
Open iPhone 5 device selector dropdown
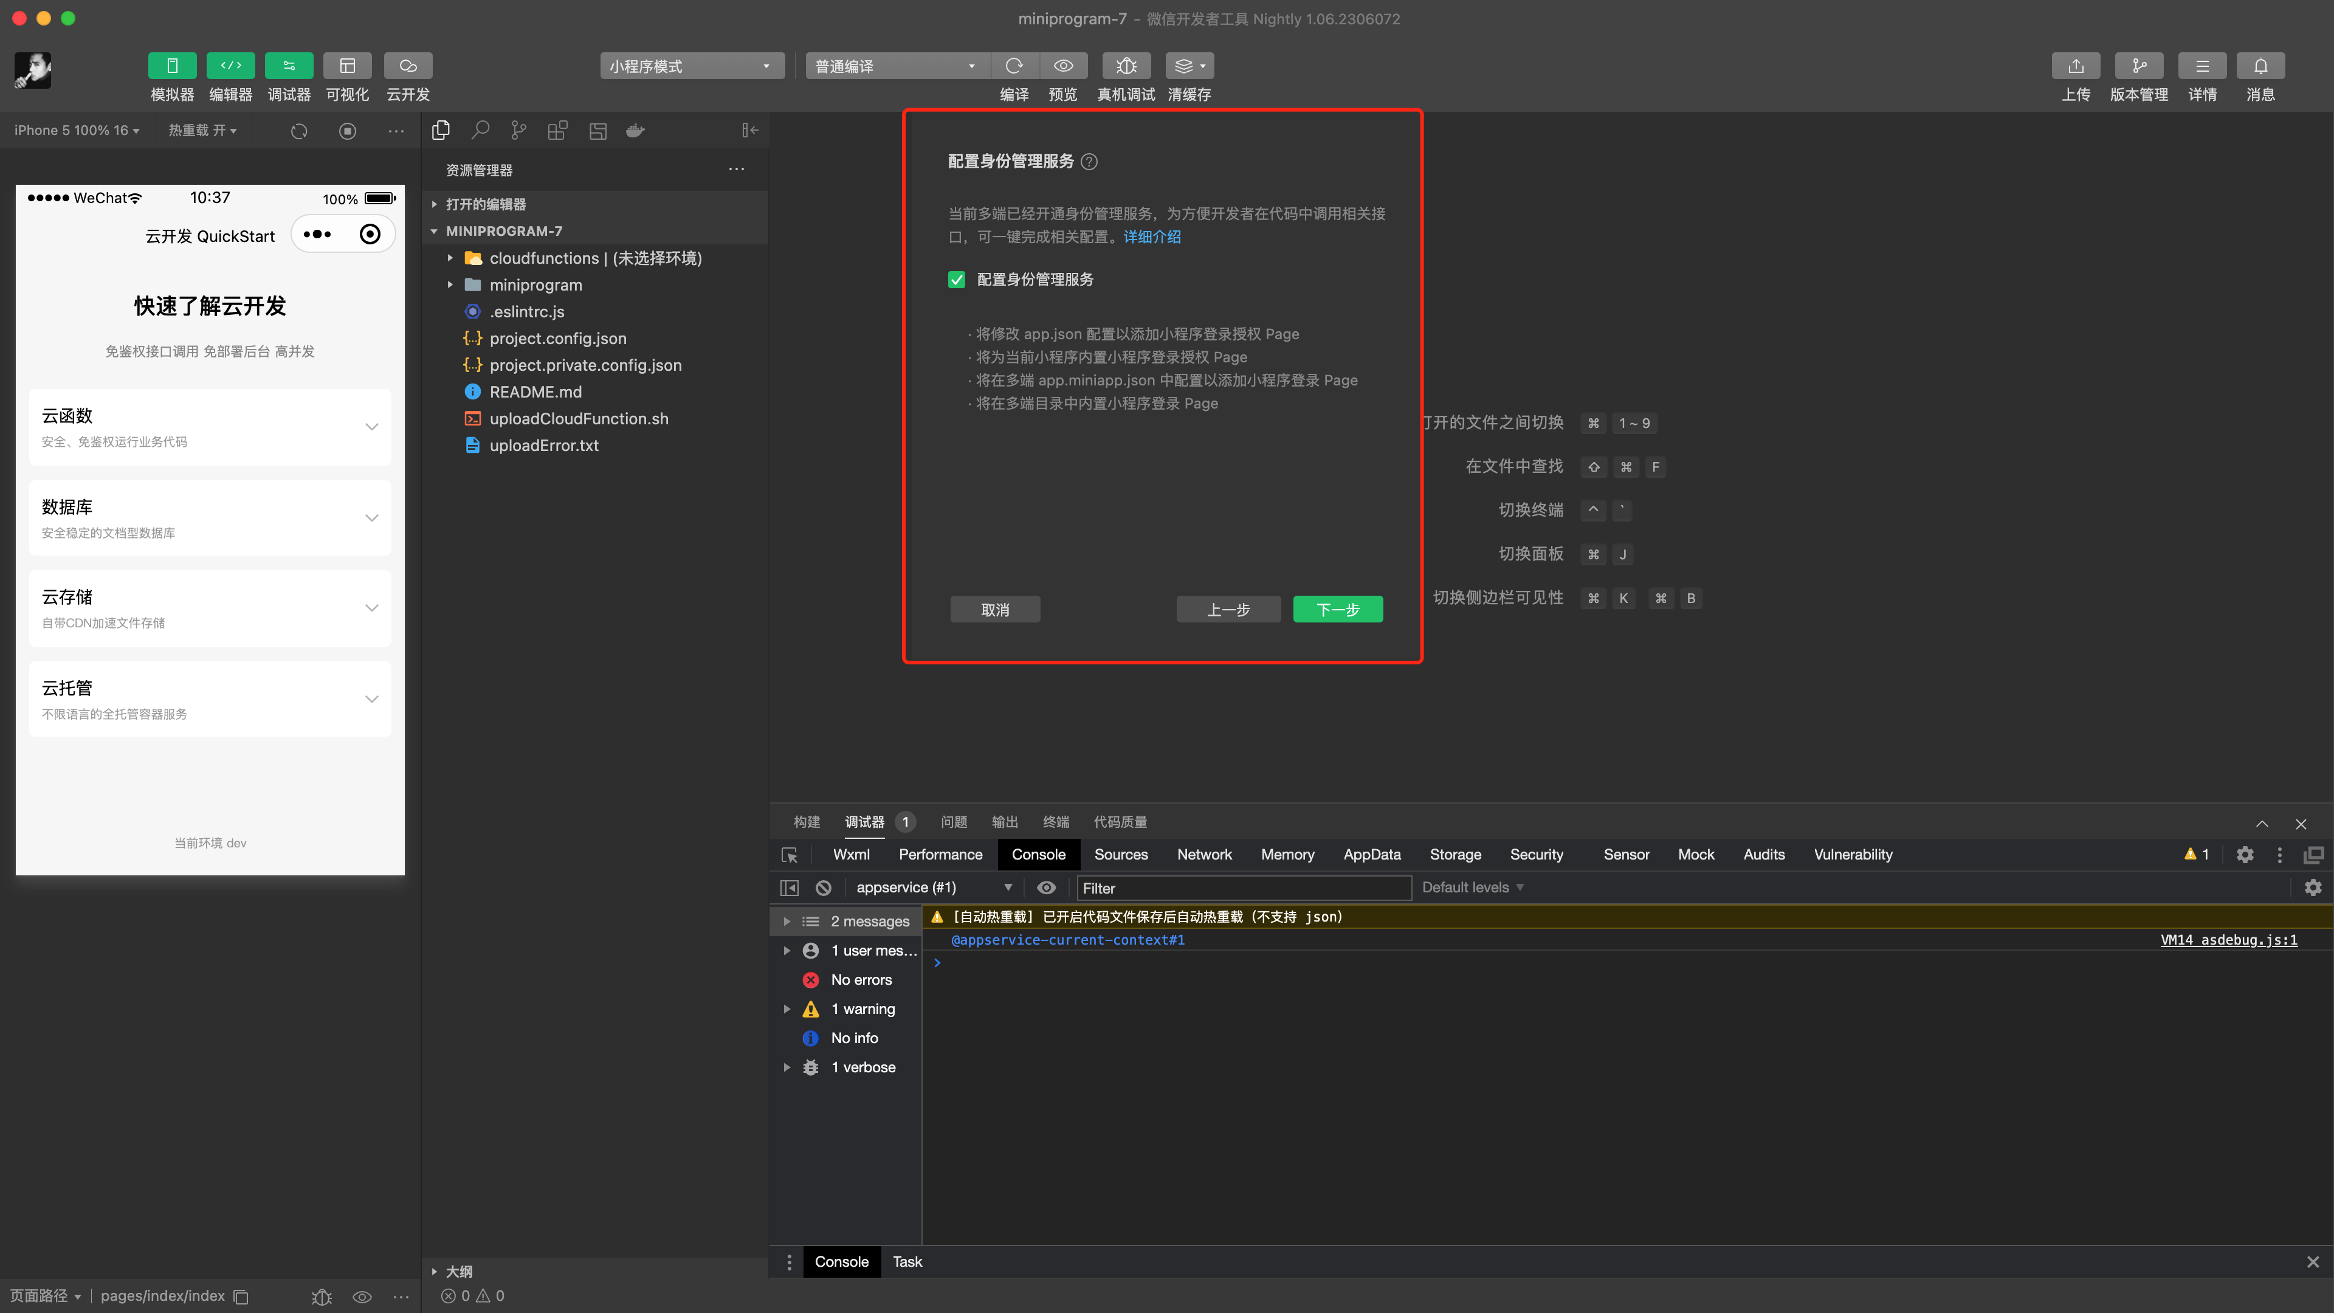tap(77, 131)
